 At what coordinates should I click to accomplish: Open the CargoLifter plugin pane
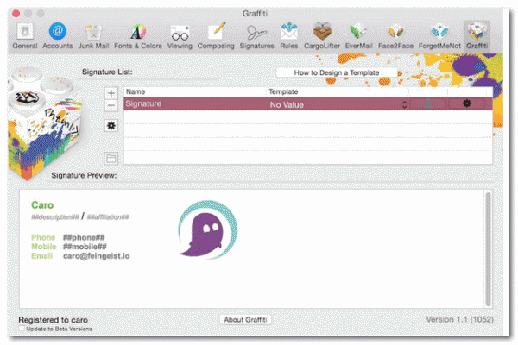(x=322, y=36)
